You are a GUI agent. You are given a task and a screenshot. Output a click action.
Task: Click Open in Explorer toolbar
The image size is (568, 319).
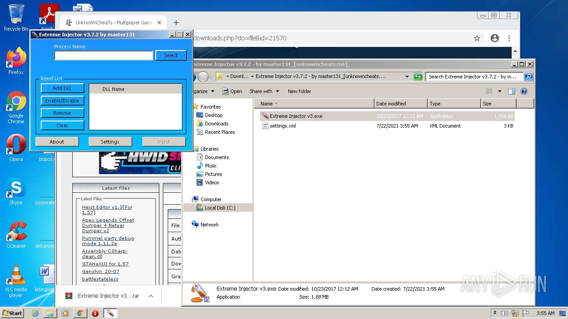click(232, 91)
